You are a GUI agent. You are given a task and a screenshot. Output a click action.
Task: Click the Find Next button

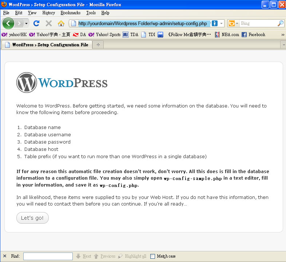coord(84,256)
